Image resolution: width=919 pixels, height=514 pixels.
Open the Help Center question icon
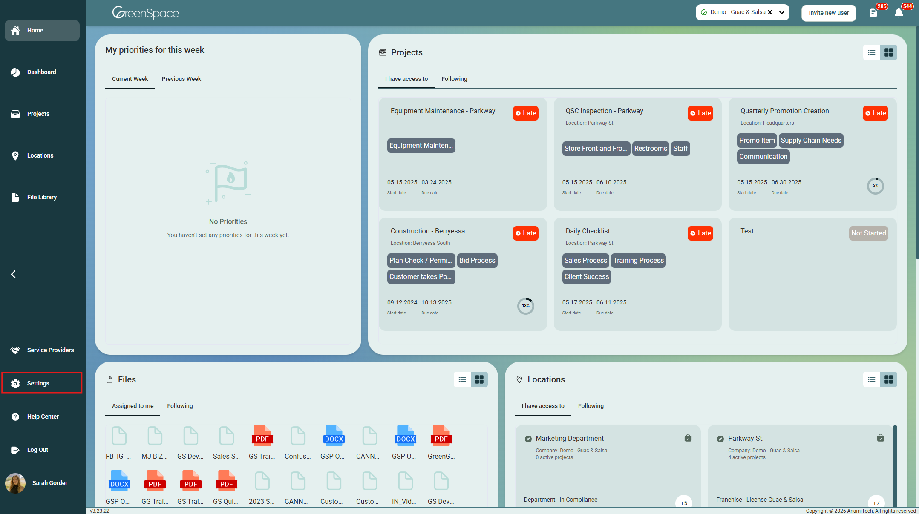click(15, 416)
